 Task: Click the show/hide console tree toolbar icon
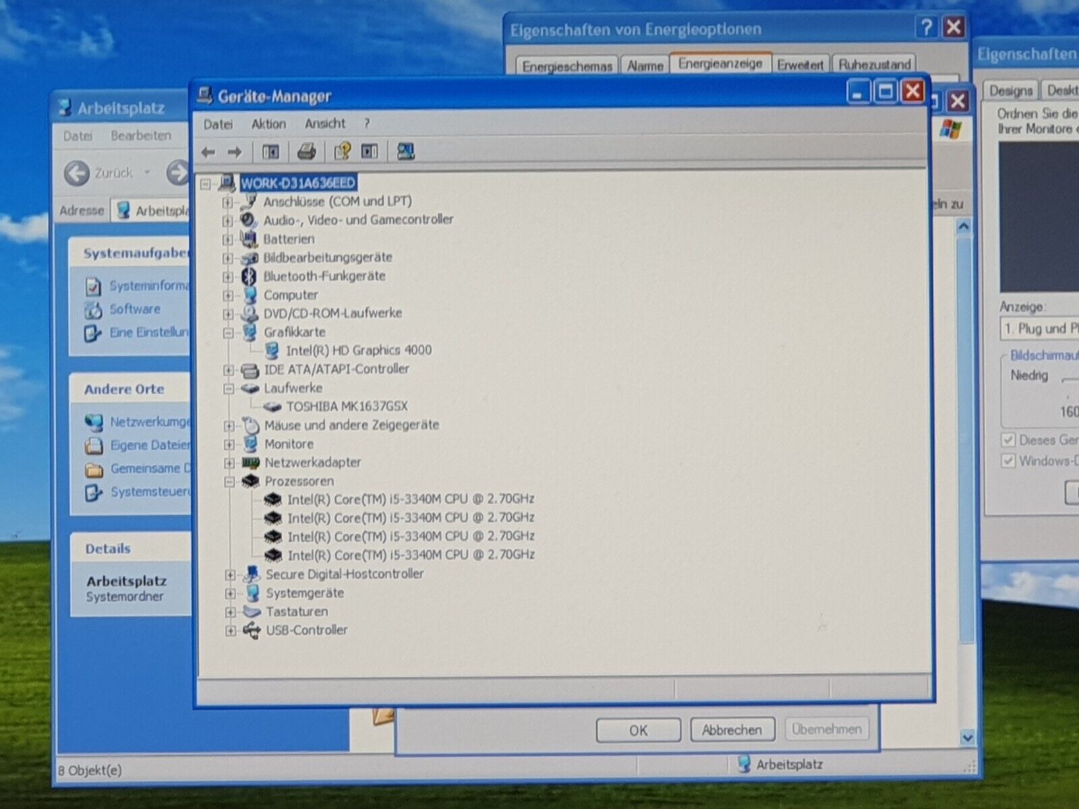pyautogui.click(x=270, y=152)
